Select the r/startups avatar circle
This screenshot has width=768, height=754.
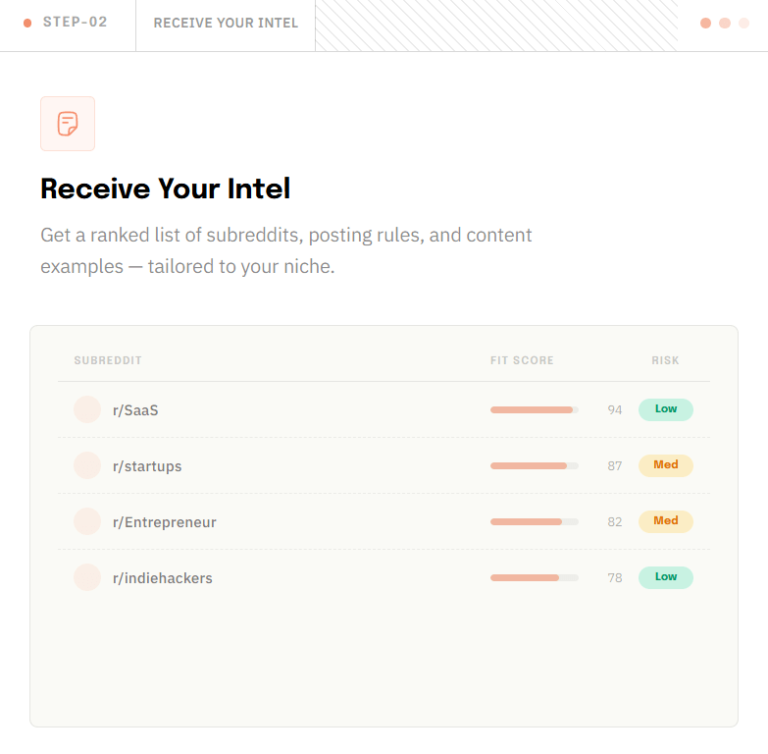point(87,465)
